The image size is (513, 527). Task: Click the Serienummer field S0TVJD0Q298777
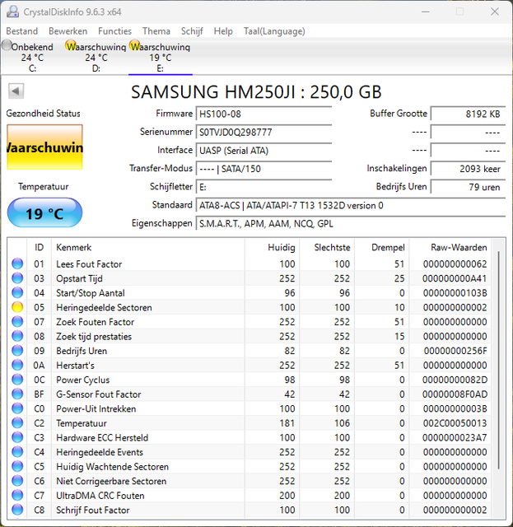tap(263, 132)
